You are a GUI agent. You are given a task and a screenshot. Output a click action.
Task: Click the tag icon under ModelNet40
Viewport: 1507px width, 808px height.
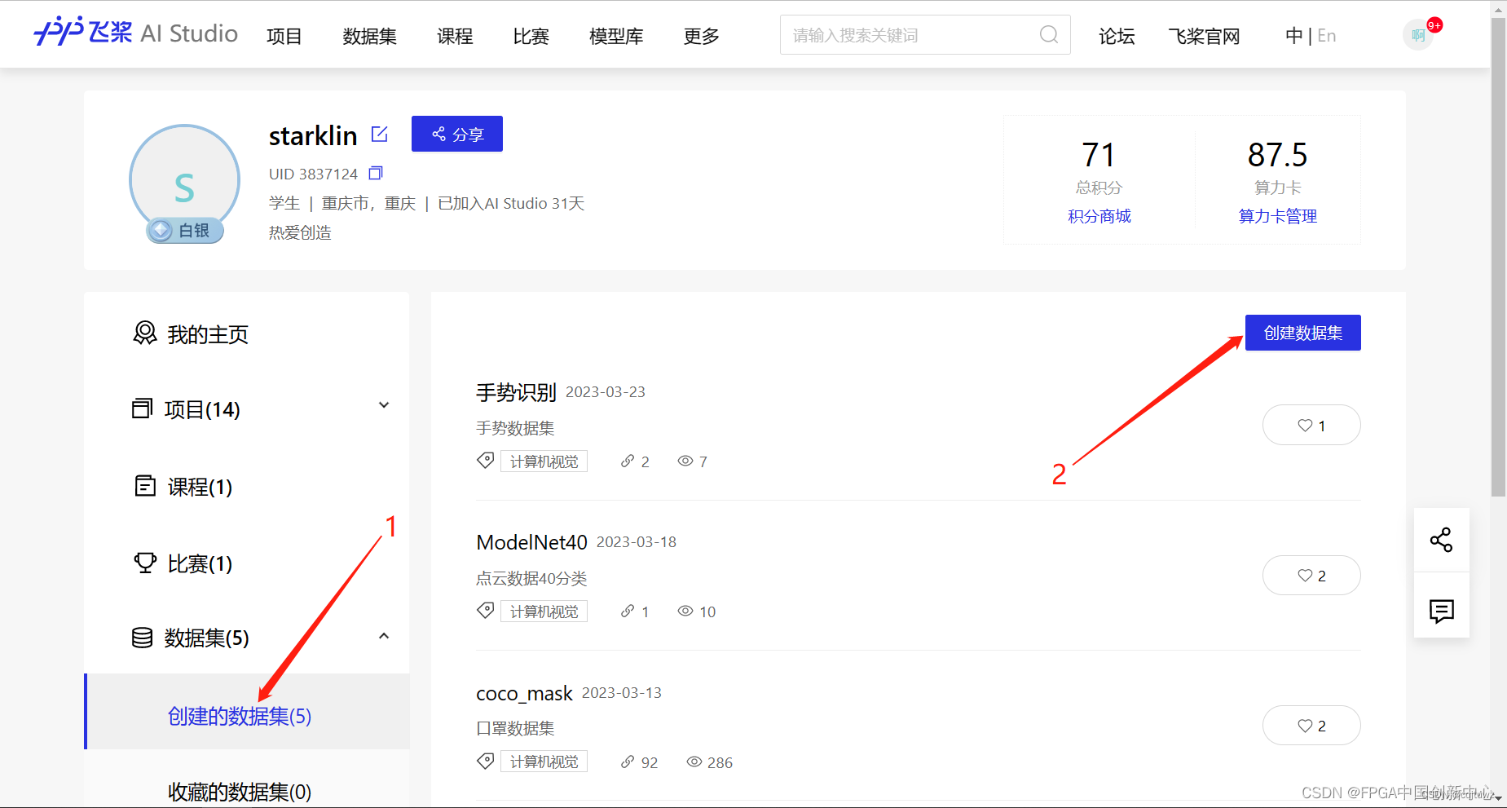click(485, 611)
